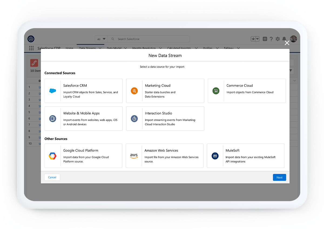Select the Interaction Studio icon

(x=134, y=118)
